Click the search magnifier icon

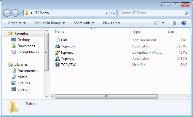186,13
